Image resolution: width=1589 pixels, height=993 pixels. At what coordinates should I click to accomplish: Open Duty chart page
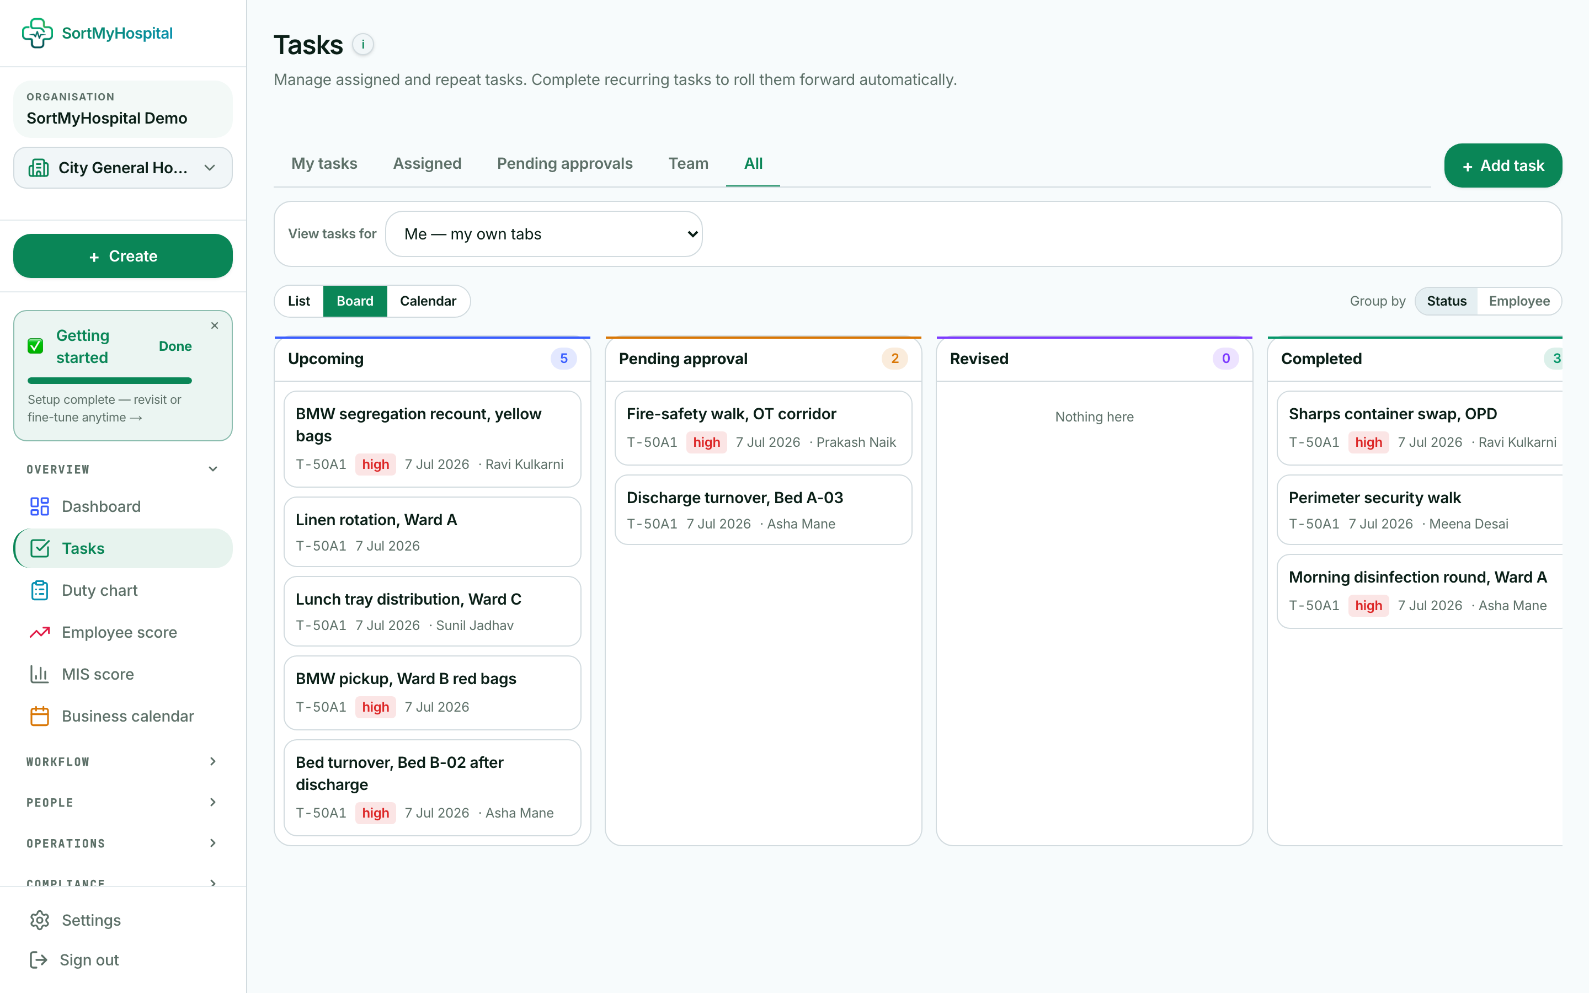[123, 590]
